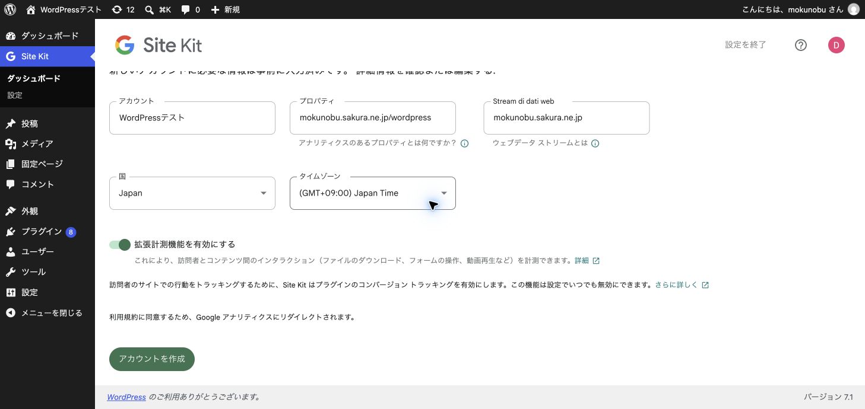Screen dimensions: 865x409
Task: Open the Site Kit ダッシュボード submenu item
Action: (x=33, y=78)
